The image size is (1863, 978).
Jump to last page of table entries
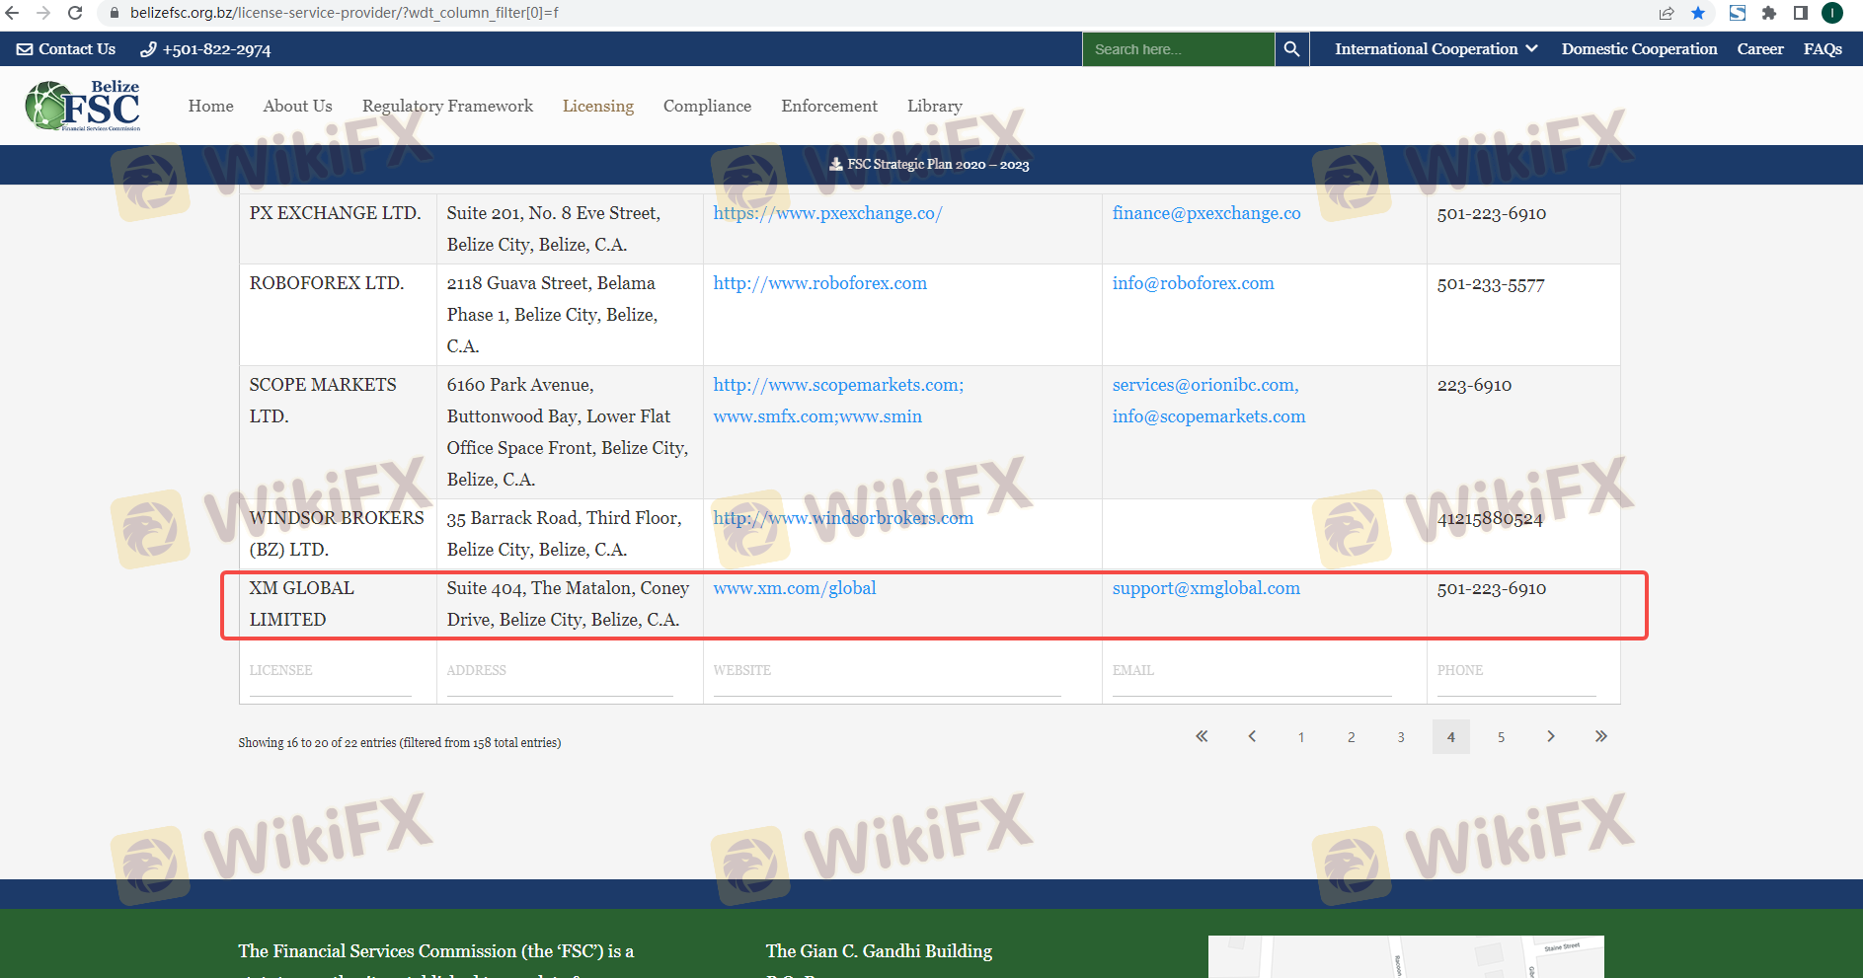(x=1600, y=736)
